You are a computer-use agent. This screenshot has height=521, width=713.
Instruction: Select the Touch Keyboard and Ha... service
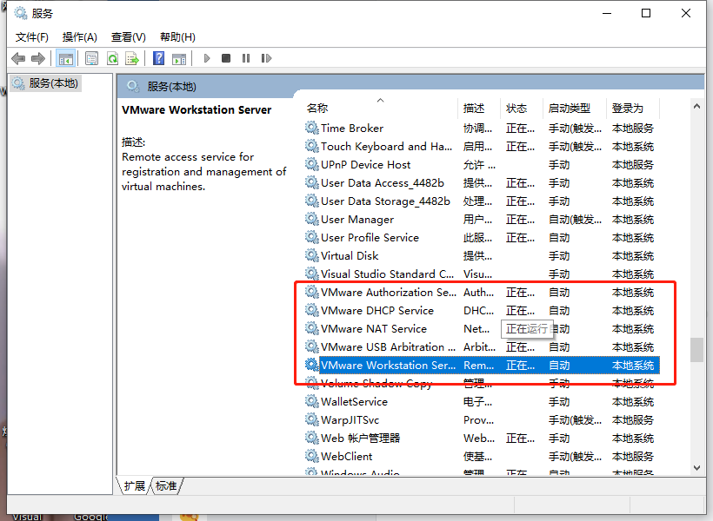(x=482, y=146)
